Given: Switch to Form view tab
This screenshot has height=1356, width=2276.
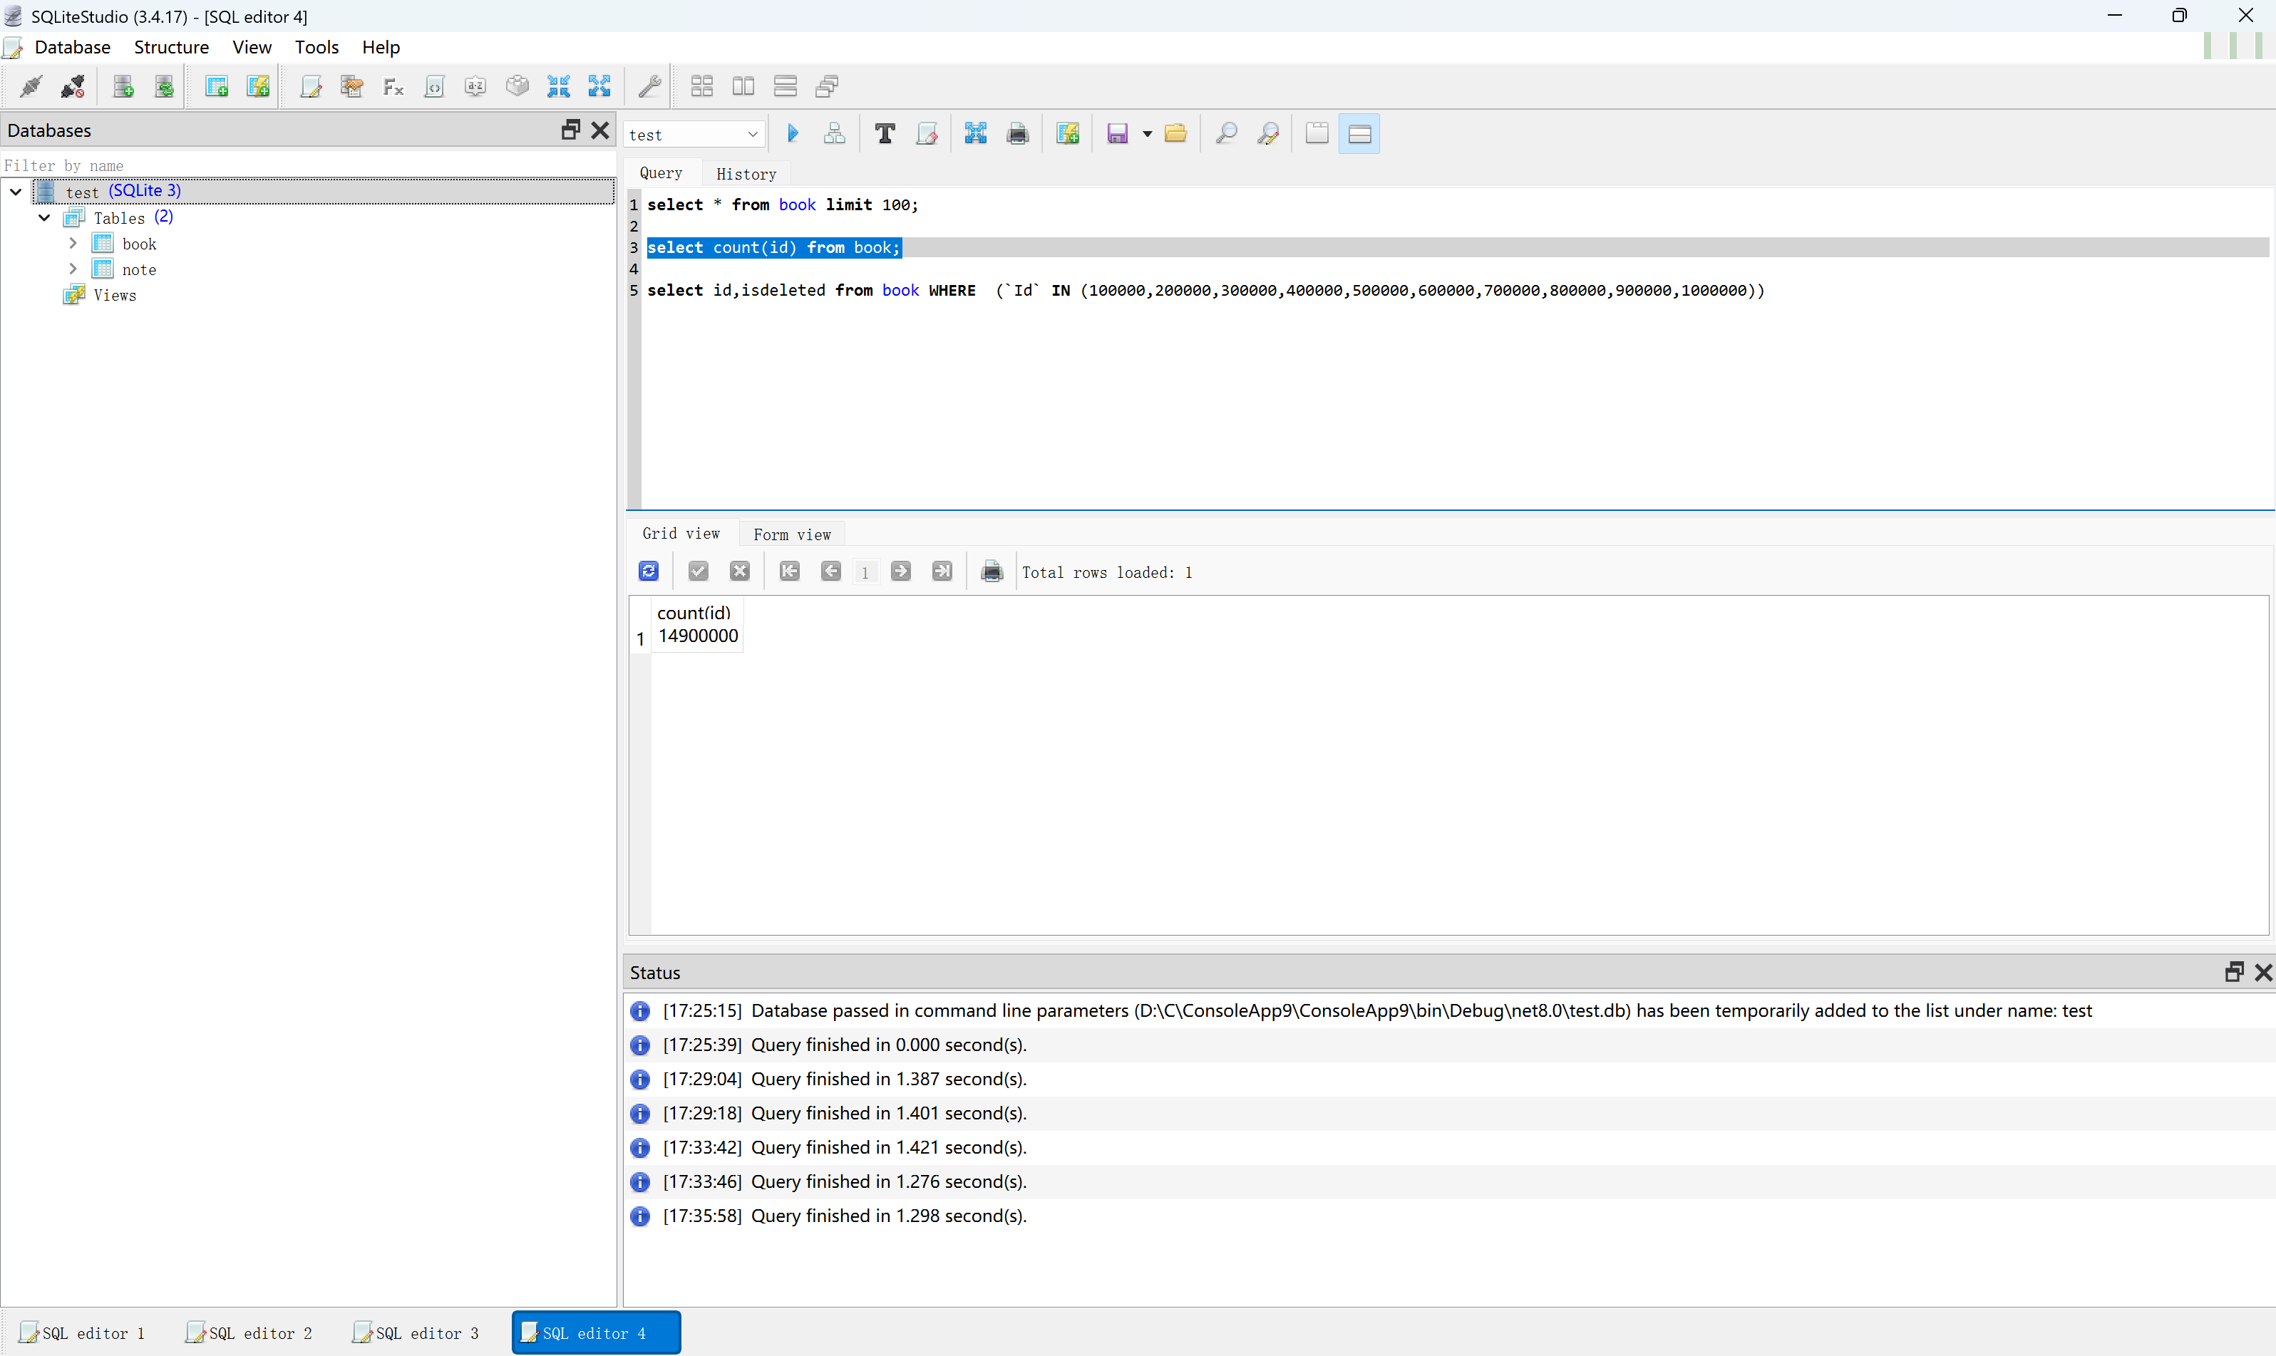Looking at the screenshot, I should point(791,534).
